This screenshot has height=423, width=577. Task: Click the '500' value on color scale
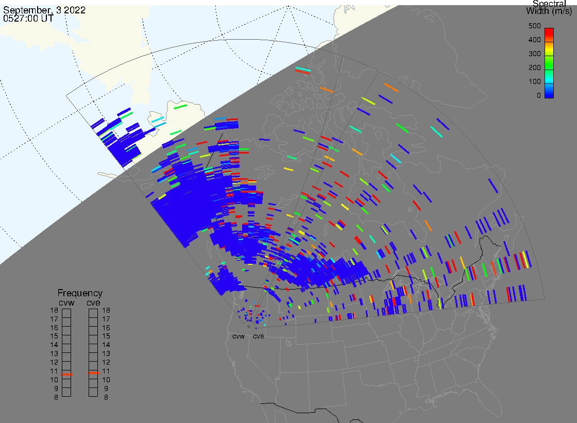(534, 26)
